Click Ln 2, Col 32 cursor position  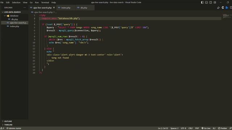(x=163, y=129)
